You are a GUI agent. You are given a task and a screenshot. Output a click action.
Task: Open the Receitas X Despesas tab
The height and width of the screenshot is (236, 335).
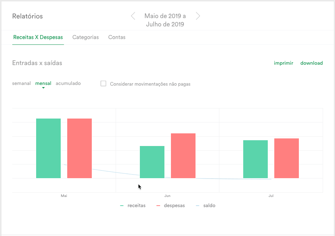[38, 37]
